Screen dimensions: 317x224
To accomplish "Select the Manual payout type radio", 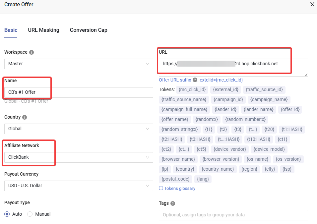I will (x=30, y=214).
